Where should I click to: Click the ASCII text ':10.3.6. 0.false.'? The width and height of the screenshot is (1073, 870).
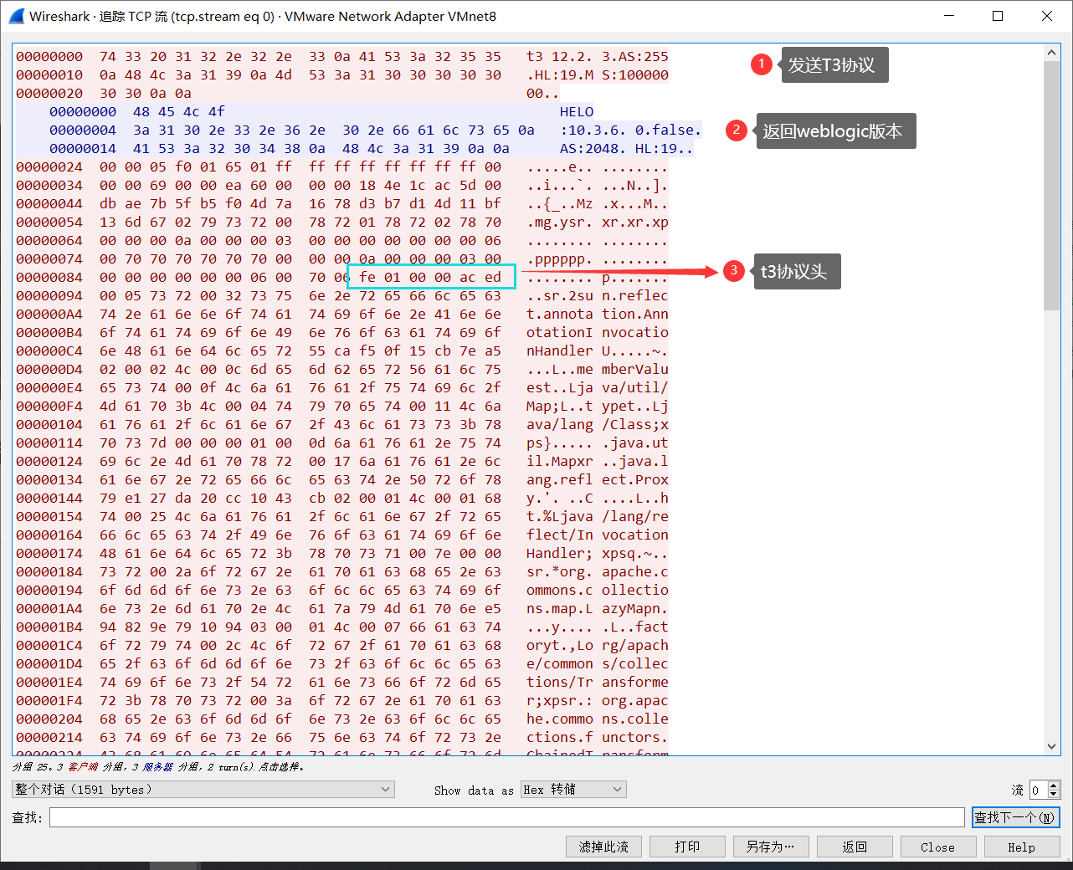click(630, 130)
